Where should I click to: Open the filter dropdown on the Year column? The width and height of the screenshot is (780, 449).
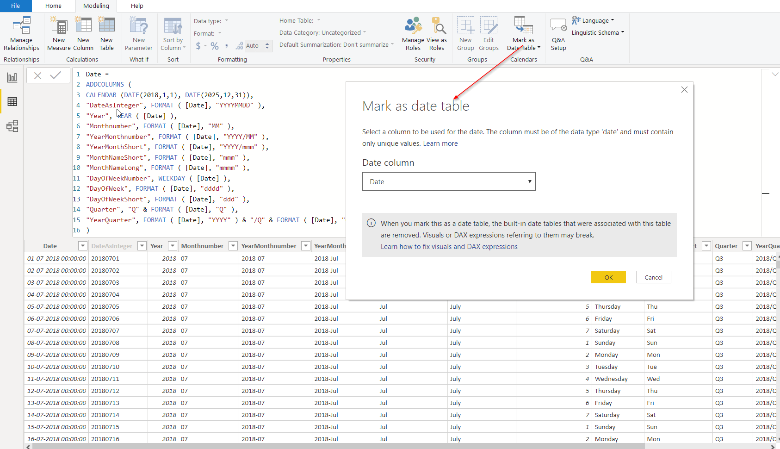tap(172, 246)
